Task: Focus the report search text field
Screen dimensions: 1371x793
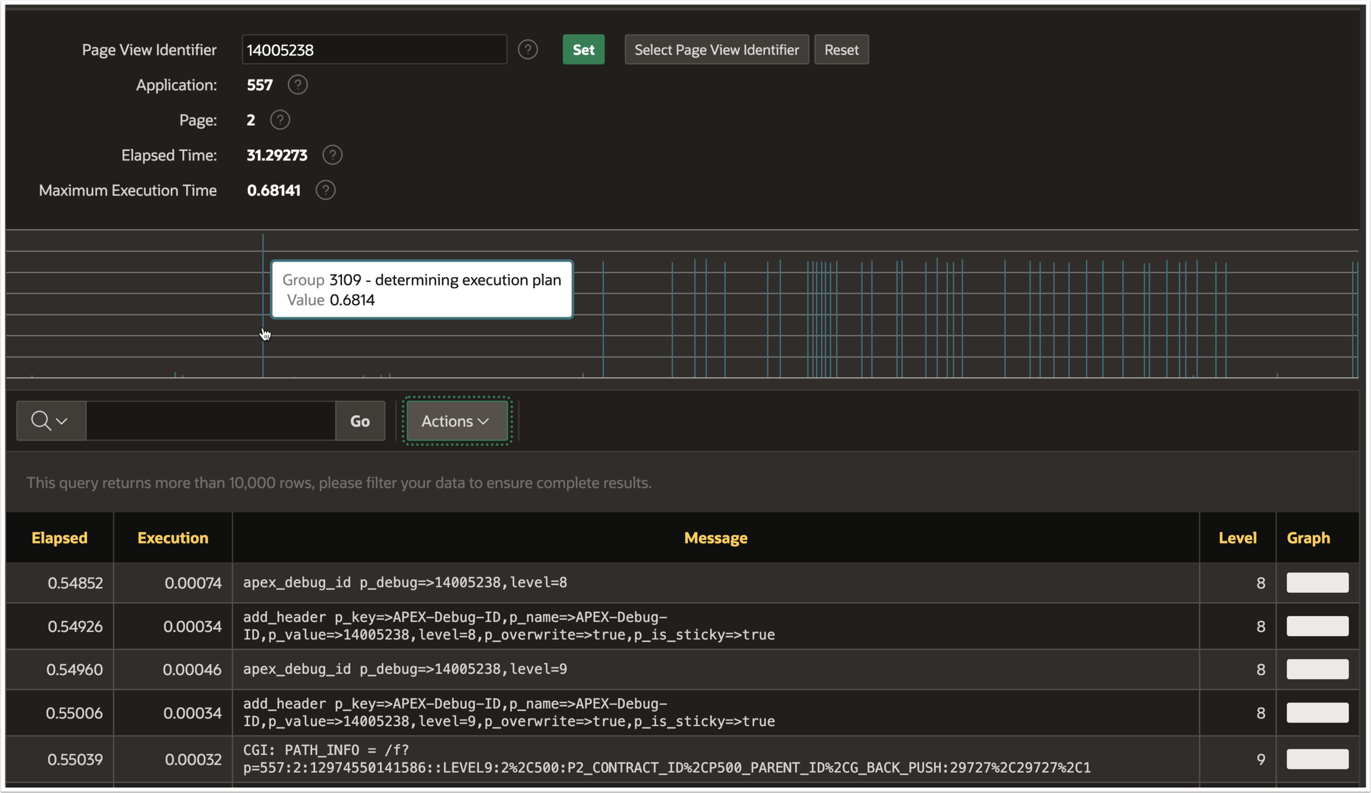Action: click(x=210, y=421)
